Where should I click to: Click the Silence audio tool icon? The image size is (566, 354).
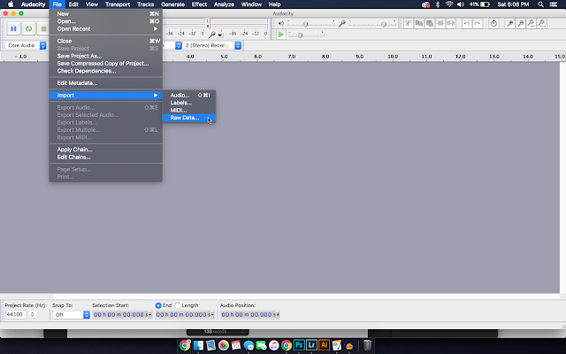(x=451, y=24)
